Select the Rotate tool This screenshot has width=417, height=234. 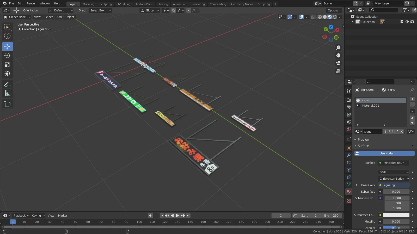[x=7, y=55]
